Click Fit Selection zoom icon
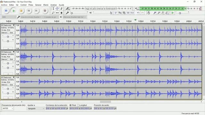The width and height of the screenshot is (205, 115). [163, 13]
